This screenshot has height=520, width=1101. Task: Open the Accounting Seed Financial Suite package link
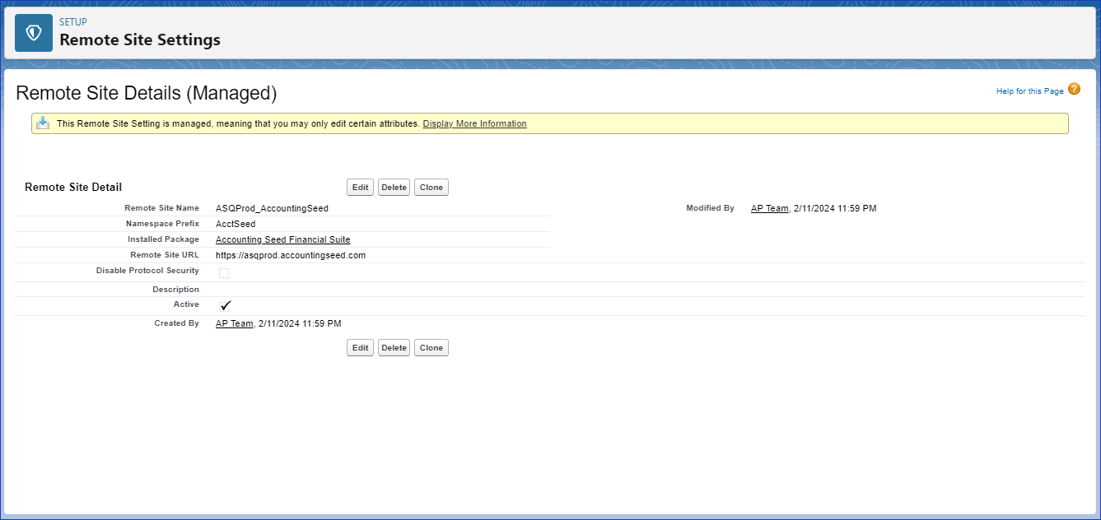pos(282,240)
